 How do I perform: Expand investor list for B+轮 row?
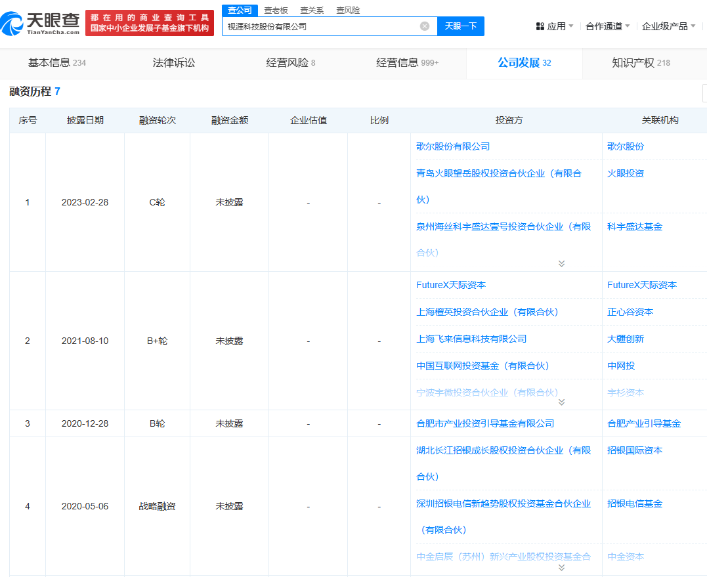pyautogui.click(x=561, y=402)
